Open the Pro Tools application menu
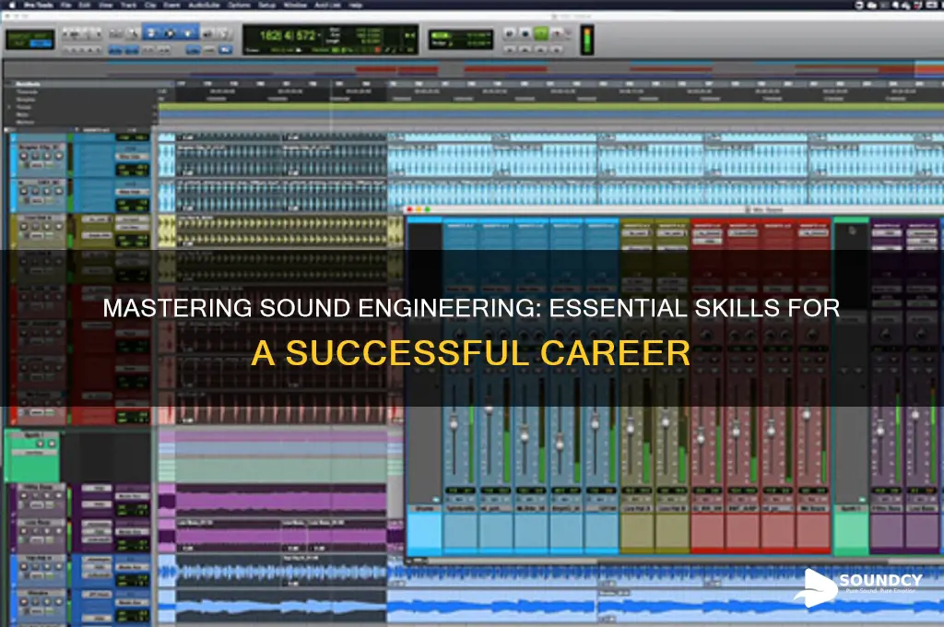The image size is (944, 627). tap(37, 5)
